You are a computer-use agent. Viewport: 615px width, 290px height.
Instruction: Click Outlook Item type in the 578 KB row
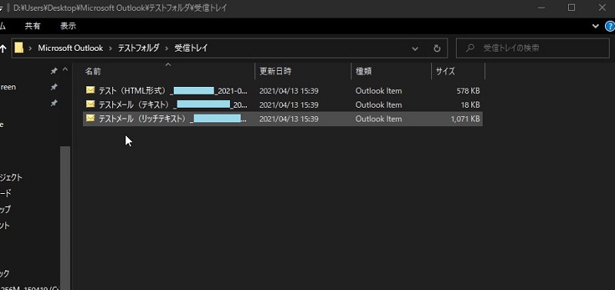click(x=378, y=91)
